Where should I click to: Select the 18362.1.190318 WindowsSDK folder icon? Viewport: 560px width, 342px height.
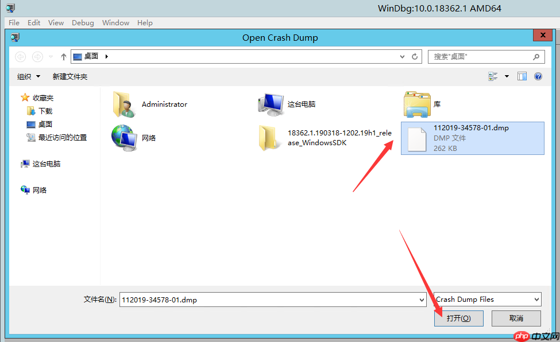coord(268,138)
